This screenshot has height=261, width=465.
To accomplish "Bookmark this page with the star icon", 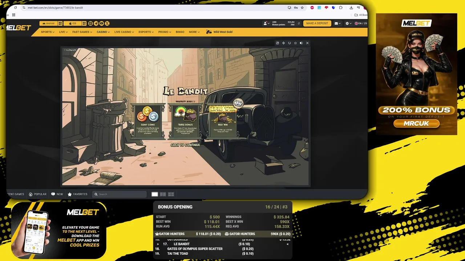I will coord(302,8).
